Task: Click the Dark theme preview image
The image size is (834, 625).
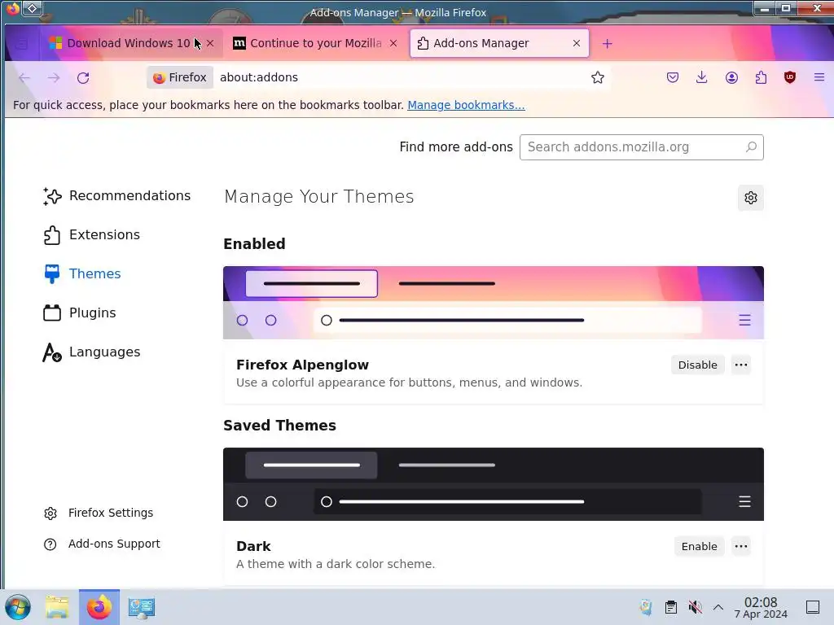Action: (x=493, y=484)
